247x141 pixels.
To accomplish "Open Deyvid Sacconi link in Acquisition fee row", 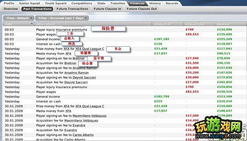I will click(x=76, y=82).
